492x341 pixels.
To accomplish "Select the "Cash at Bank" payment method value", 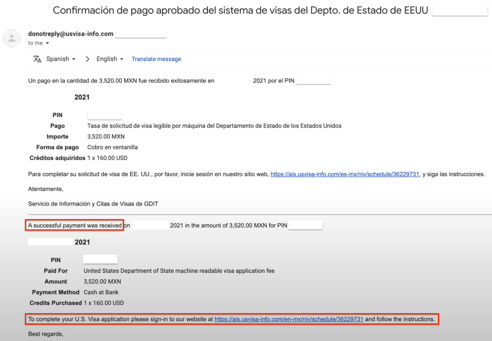I will [101, 292].
